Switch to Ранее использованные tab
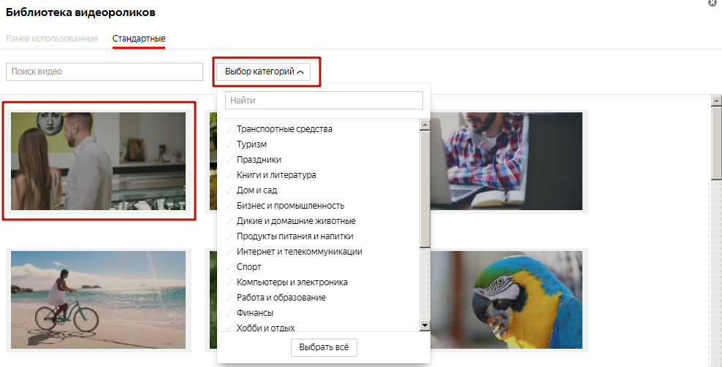 (x=52, y=39)
